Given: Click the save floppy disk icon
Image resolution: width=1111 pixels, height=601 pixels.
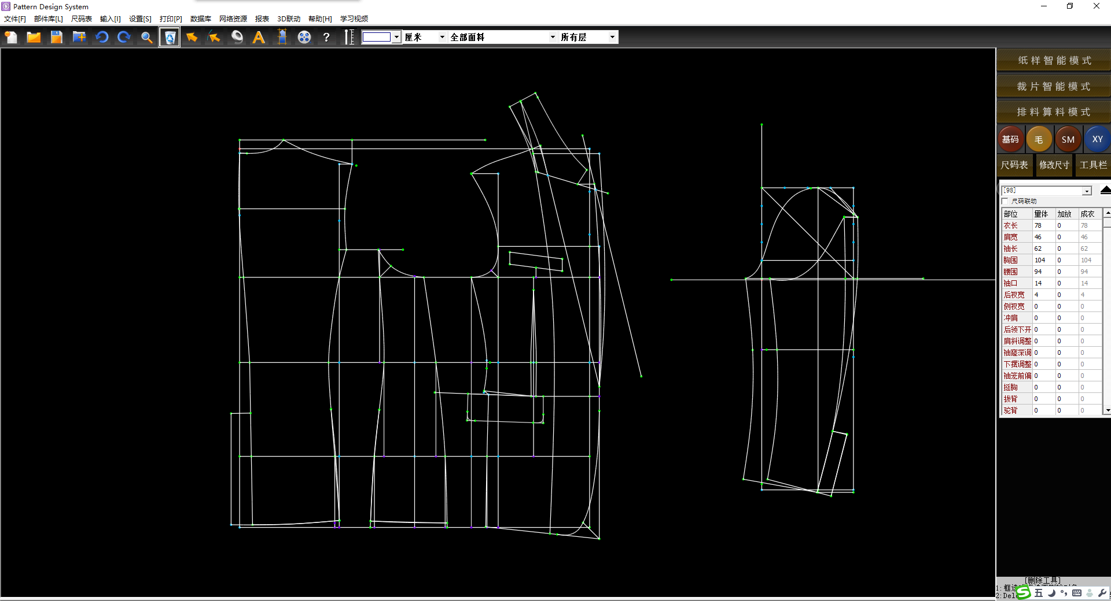Looking at the screenshot, I should 56,38.
